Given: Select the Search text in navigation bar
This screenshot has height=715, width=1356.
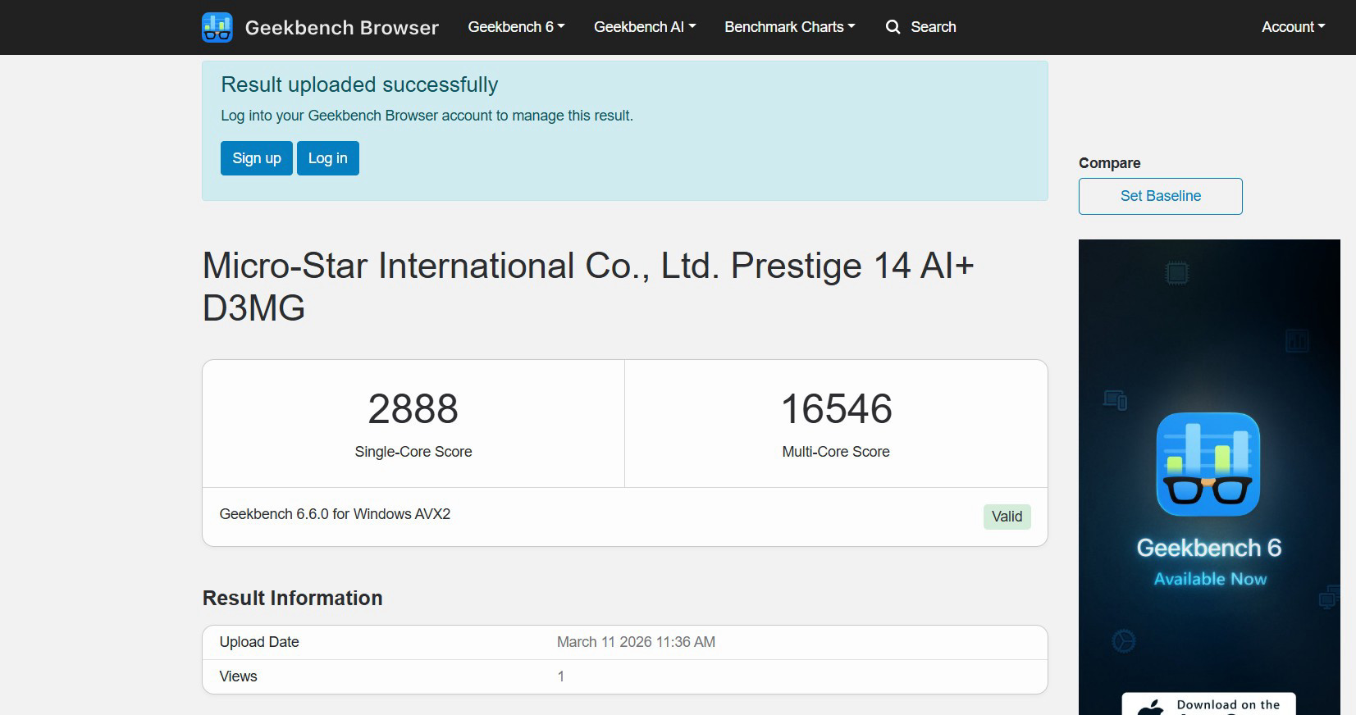Looking at the screenshot, I should coord(933,27).
